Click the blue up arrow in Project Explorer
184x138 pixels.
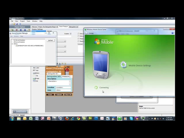tap(21, 30)
